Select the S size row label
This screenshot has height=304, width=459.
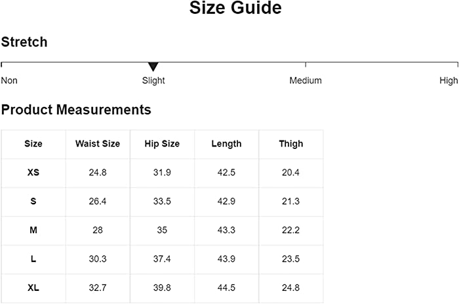coord(33,201)
